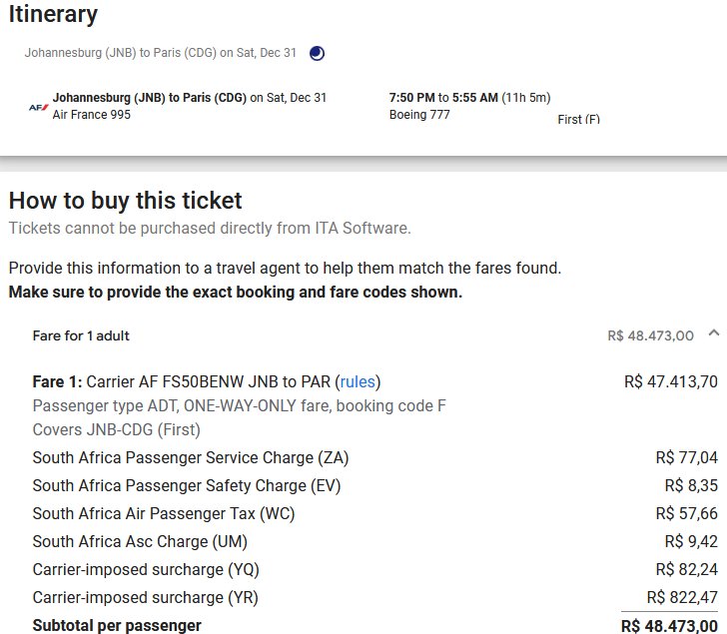Click the R$ 82,24 amount
Viewport: 727px width, 634px height.
(686, 569)
